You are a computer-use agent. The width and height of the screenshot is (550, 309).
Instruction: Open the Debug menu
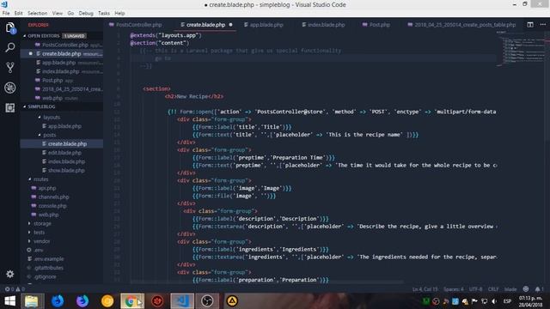[x=86, y=14]
